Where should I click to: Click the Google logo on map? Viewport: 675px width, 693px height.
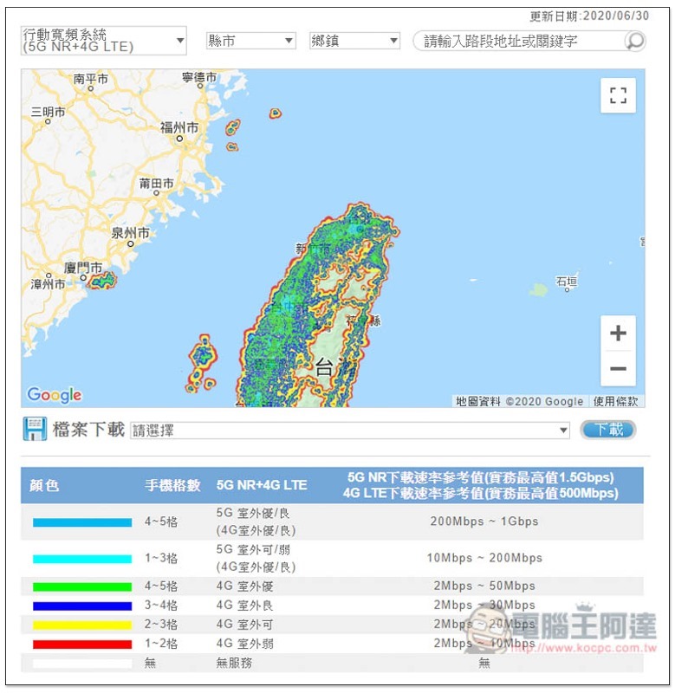55,395
